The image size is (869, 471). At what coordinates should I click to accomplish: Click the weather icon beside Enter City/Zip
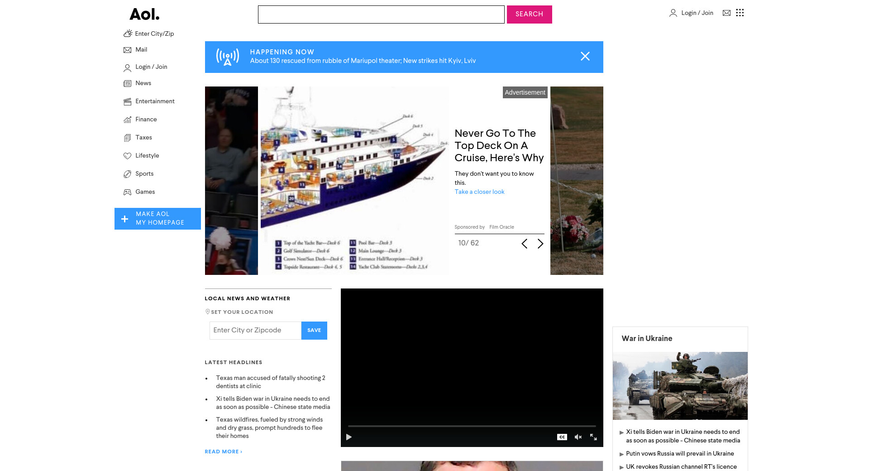[128, 34]
